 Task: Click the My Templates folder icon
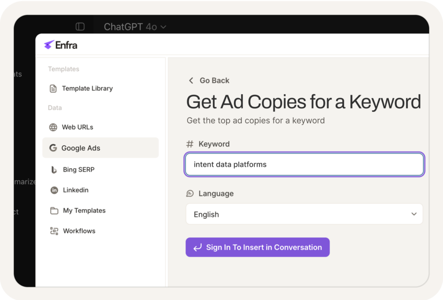54,211
